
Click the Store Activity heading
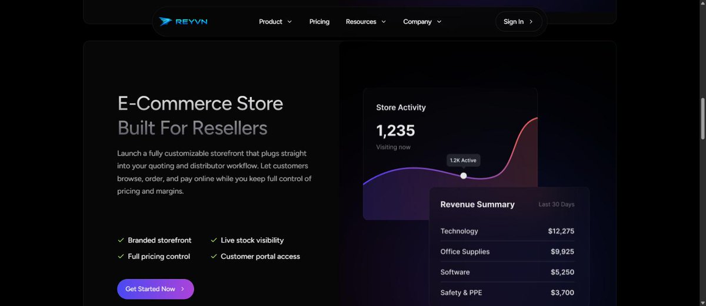pos(401,107)
